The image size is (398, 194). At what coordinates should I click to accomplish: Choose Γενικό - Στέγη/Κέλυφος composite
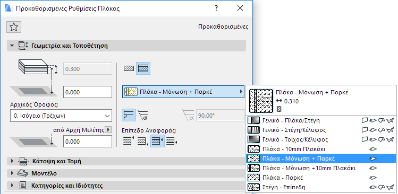(x=321, y=130)
